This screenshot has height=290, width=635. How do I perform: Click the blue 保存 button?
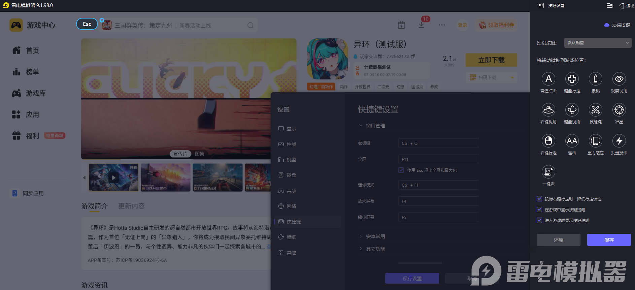click(x=609, y=240)
